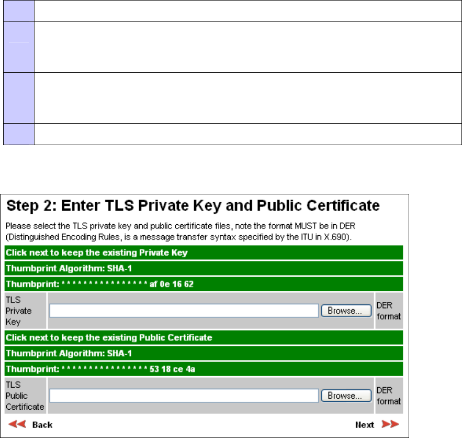
Task: Browse for the TLS Private Key file
Action: point(346,311)
